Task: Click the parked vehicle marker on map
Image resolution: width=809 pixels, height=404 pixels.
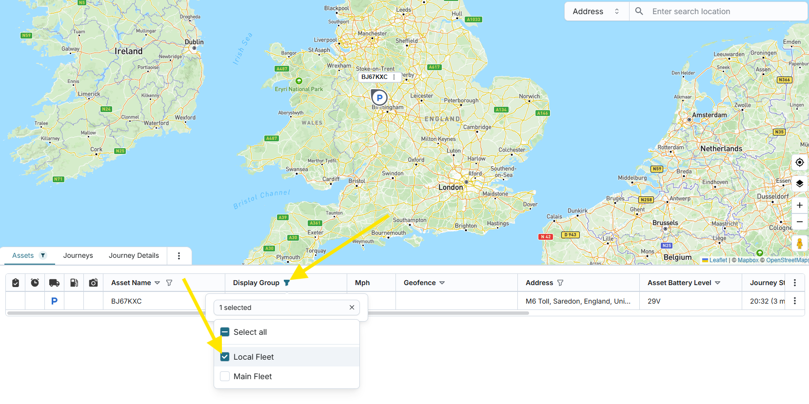Action: point(379,97)
